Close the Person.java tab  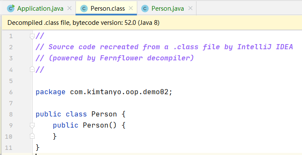pyautogui.click(x=190, y=8)
